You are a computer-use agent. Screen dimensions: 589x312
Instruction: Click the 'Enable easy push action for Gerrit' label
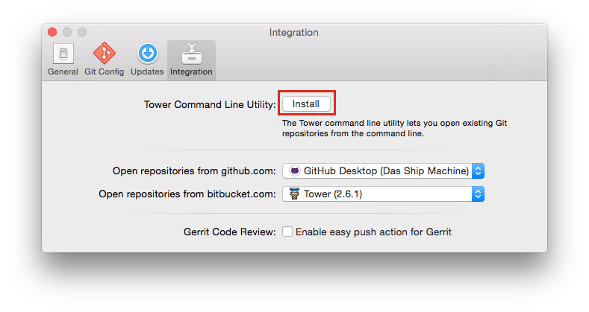[x=373, y=232]
